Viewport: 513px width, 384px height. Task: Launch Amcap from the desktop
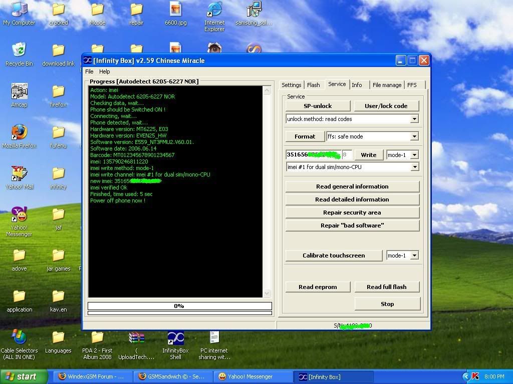(19, 95)
